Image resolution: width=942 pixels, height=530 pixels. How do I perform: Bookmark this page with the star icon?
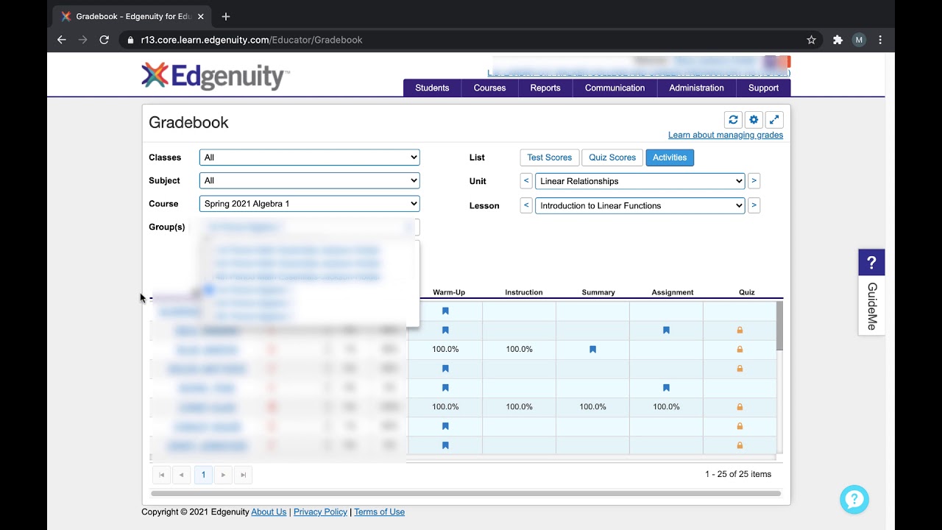(812, 40)
